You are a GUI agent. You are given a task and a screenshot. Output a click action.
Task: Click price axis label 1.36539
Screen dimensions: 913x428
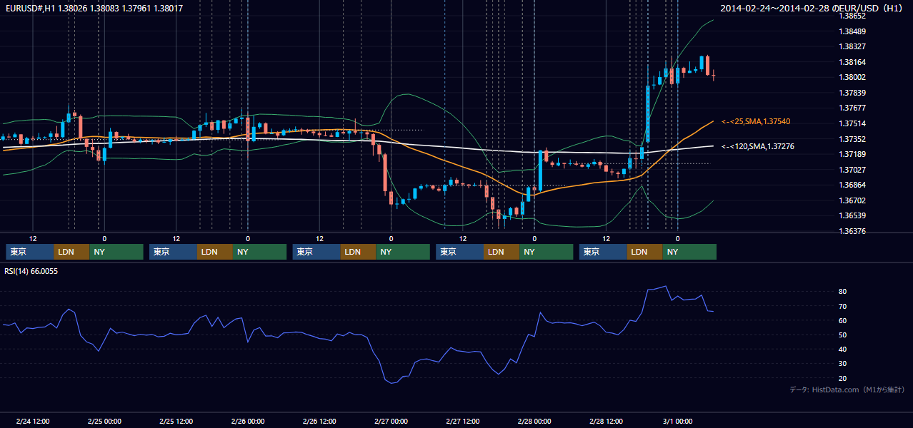coord(852,215)
